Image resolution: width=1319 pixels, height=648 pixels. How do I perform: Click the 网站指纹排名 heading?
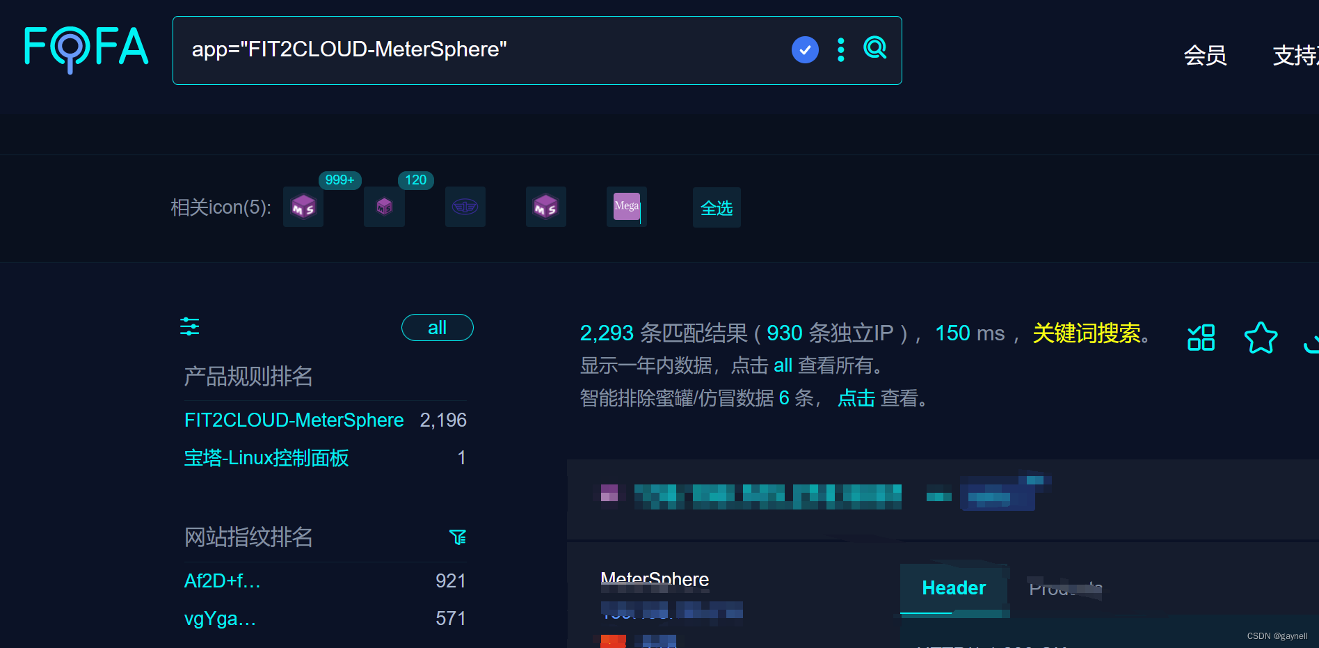point(248,537)
